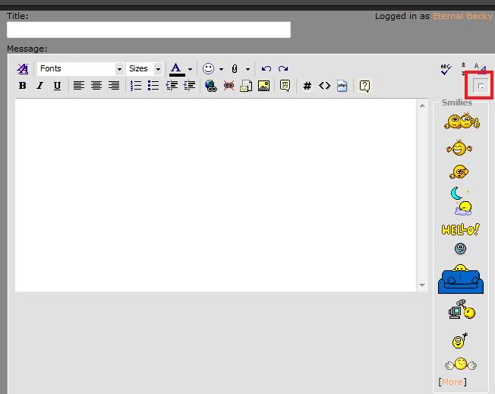
Task: Toggle underline formatting
Action: point(57,86)
